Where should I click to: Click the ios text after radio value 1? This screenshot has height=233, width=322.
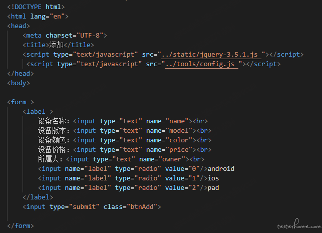coord(213,178)
